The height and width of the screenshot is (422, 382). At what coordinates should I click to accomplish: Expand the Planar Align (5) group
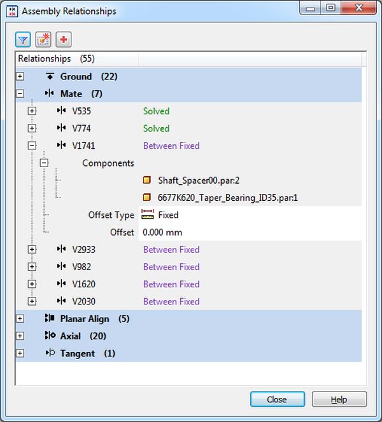20,318
